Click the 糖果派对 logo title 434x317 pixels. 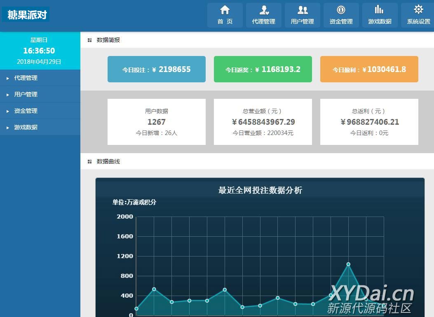tap(27, 15)
